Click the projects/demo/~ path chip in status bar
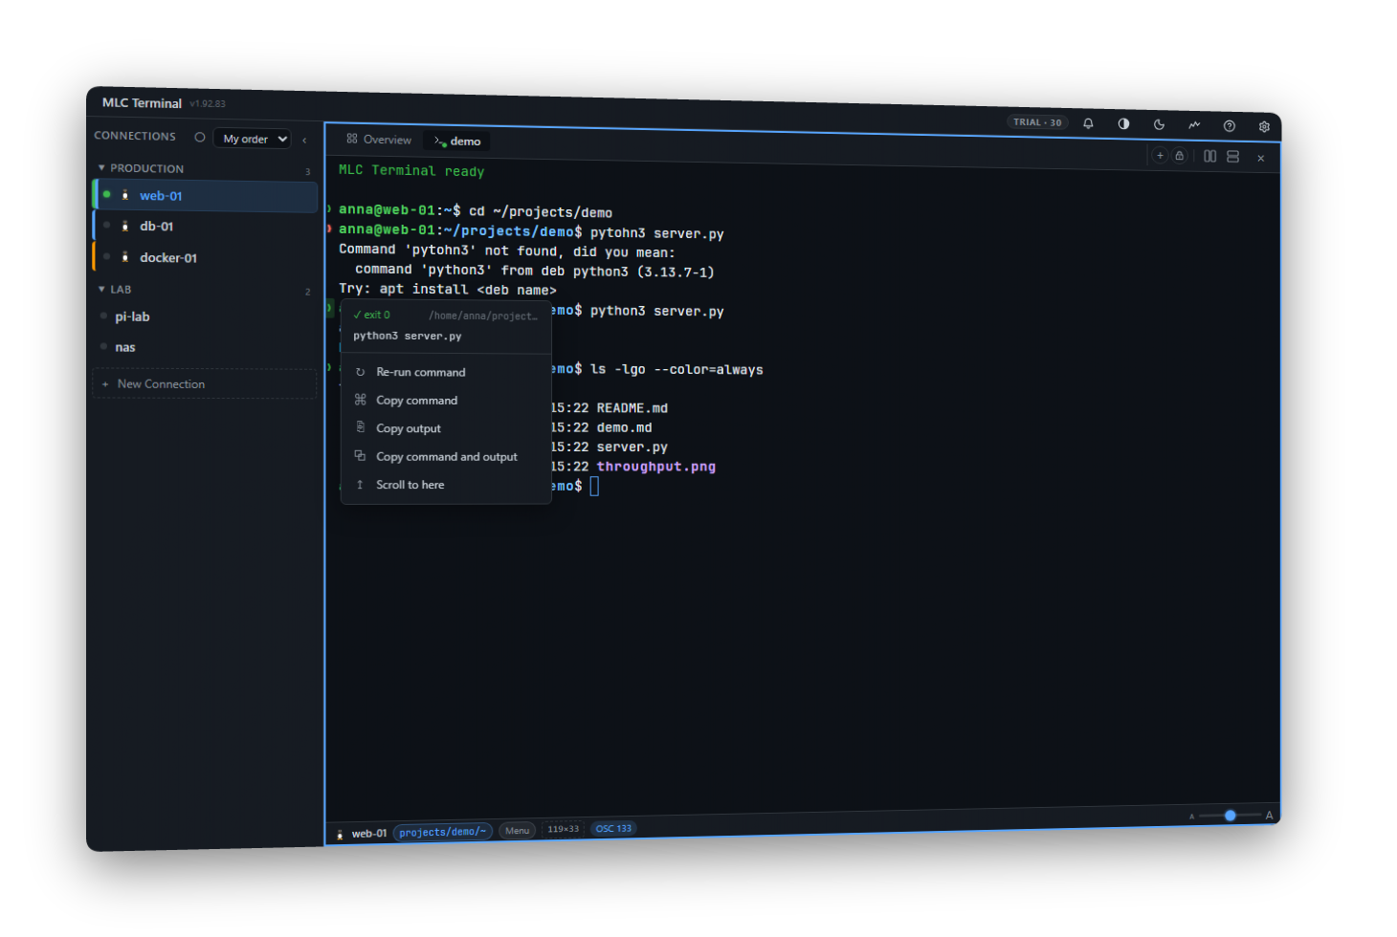The width and height of the screenshot is (1397, 937). [443, 832]
